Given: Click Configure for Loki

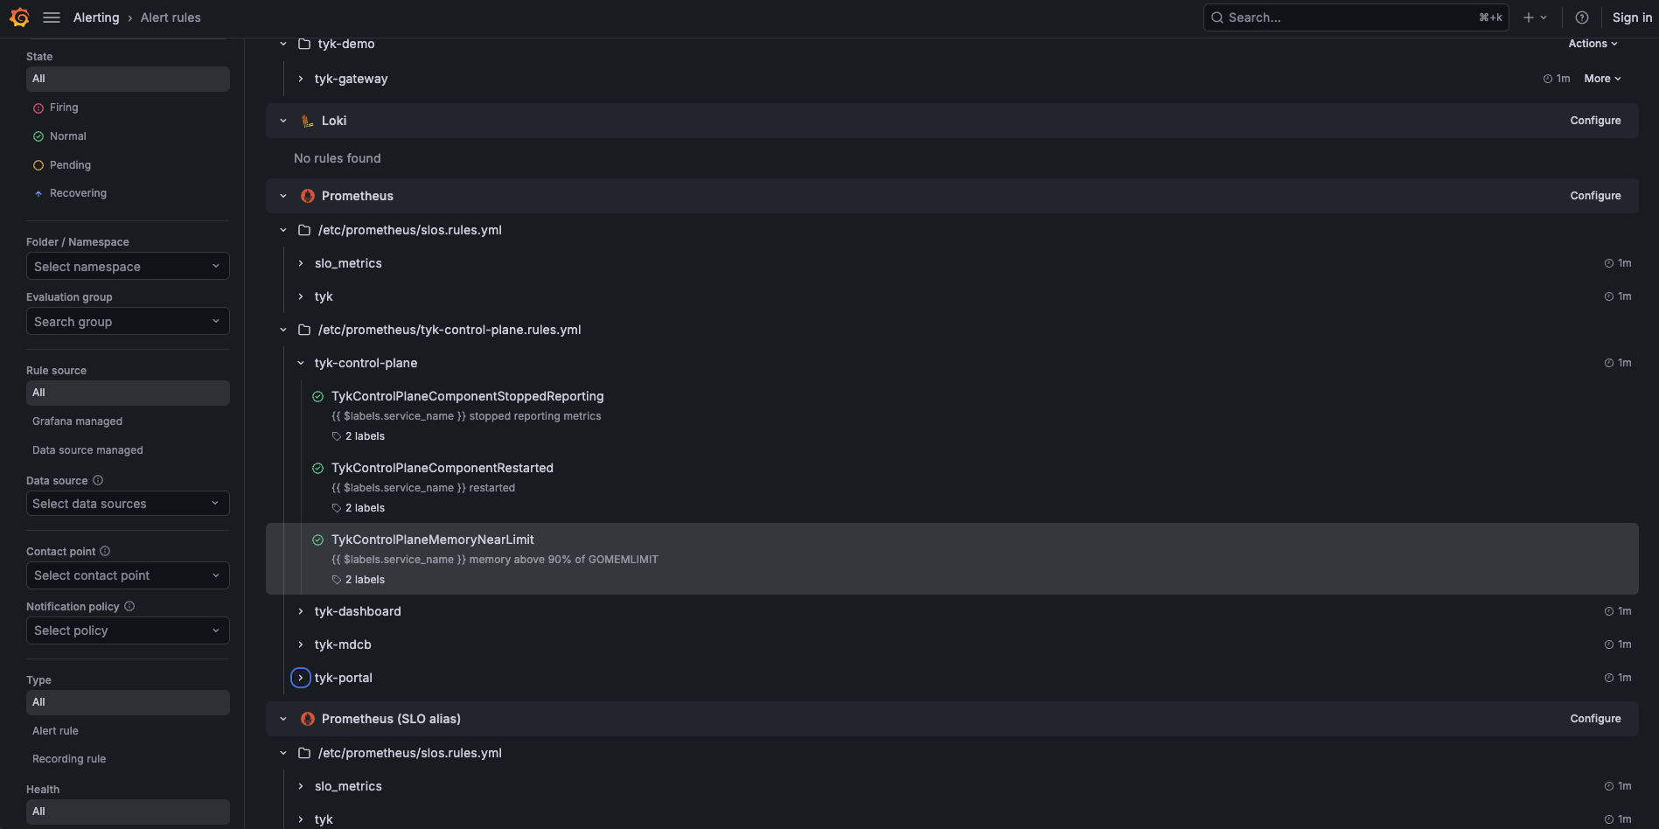Looking at the screenshot, I should pyautogui.click(x=1595, y=121).
